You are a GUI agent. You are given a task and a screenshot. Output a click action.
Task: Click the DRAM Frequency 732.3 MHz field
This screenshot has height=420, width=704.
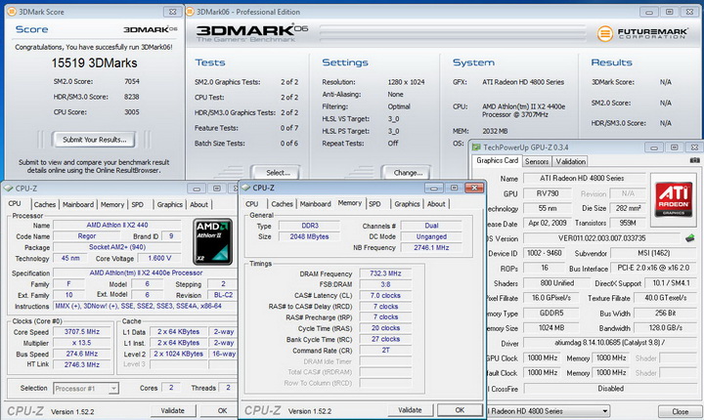[385, 273]
